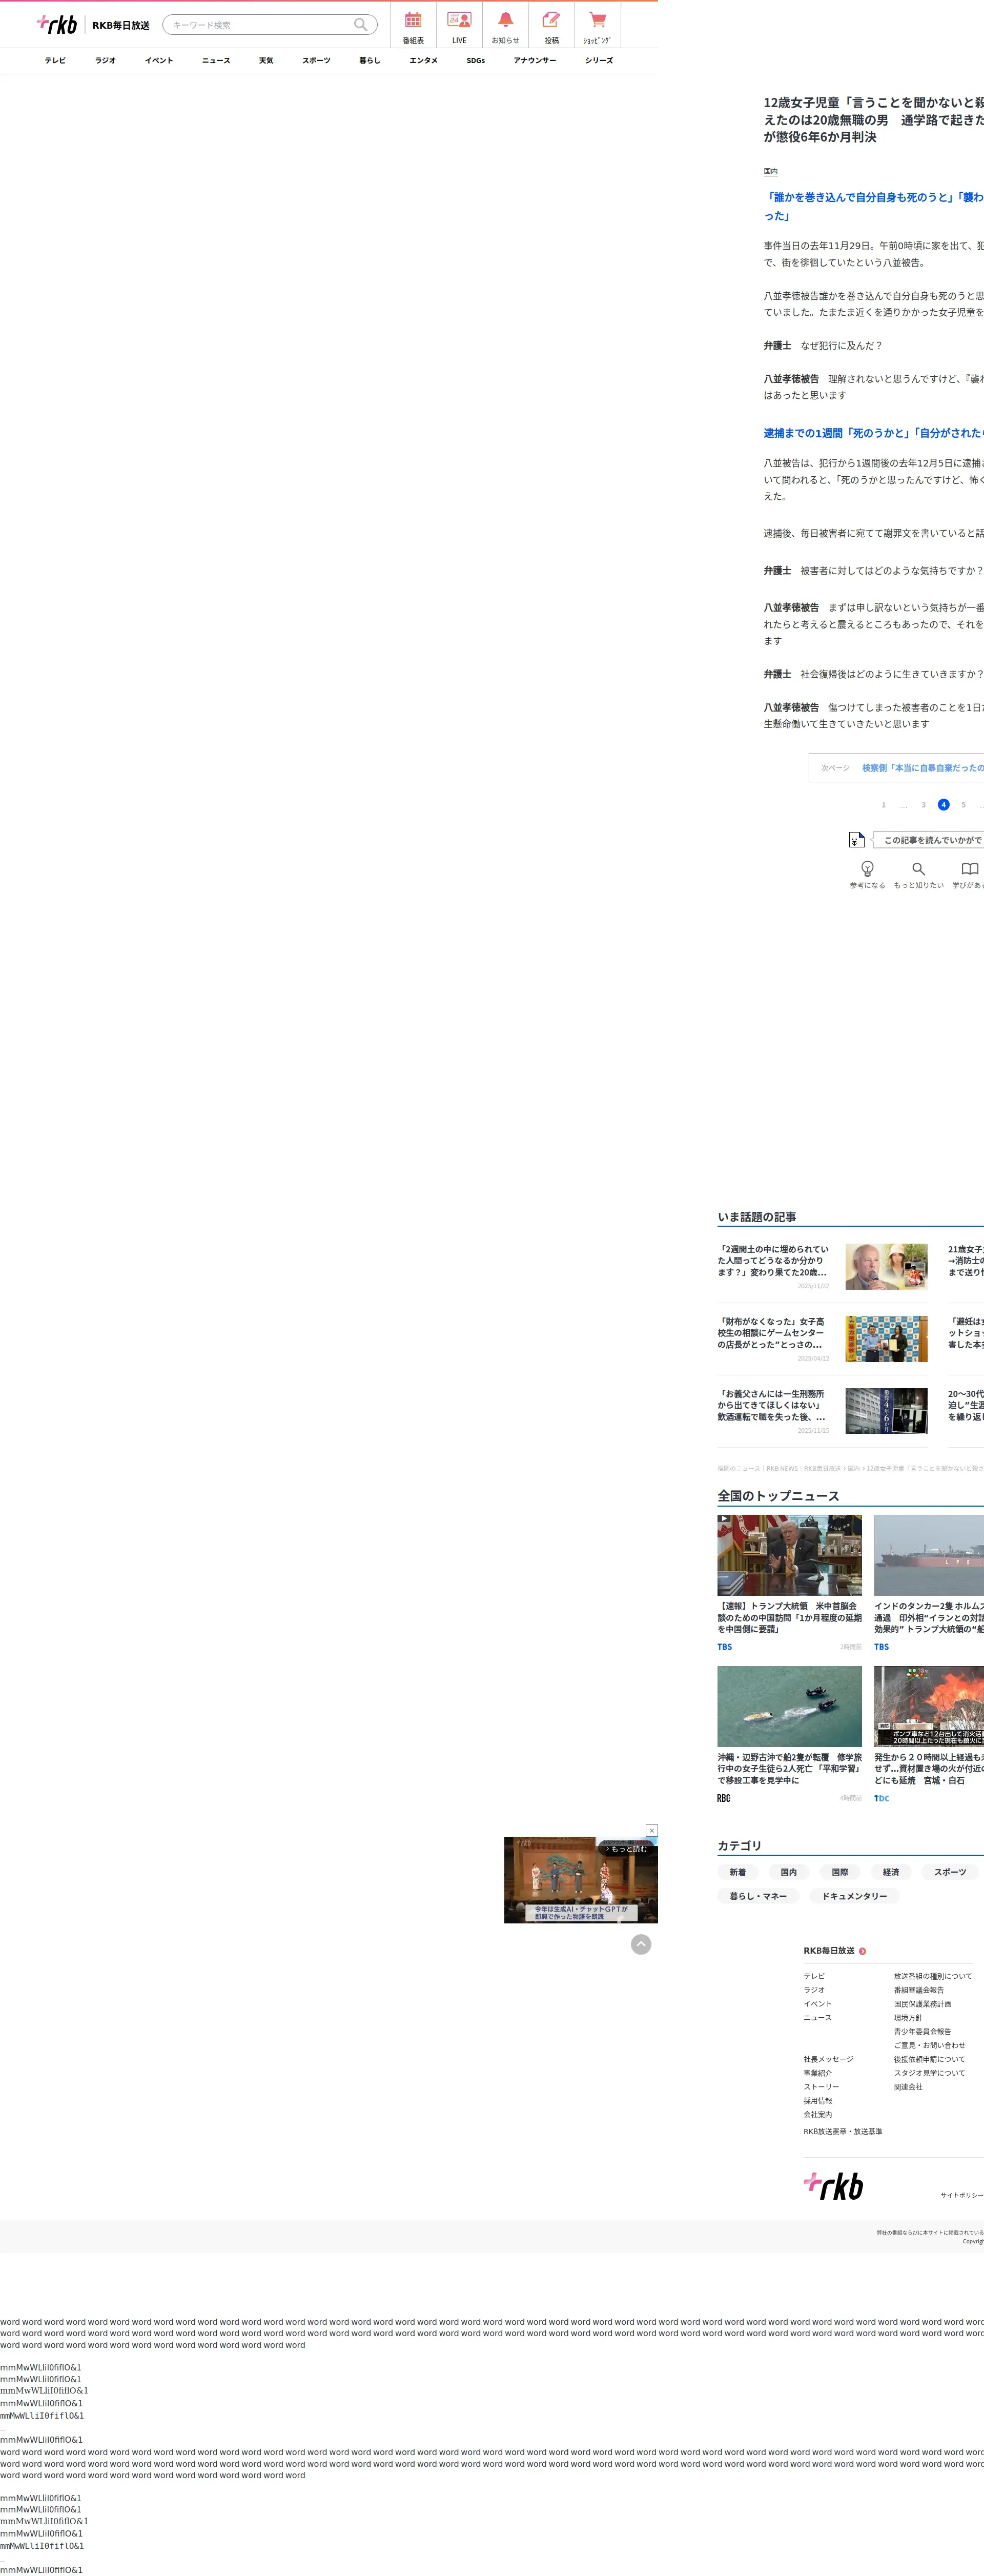The width and height of the screenshot is (984, 2576).
Task: Open the ニュース menu item
Action: pos(216,61)
